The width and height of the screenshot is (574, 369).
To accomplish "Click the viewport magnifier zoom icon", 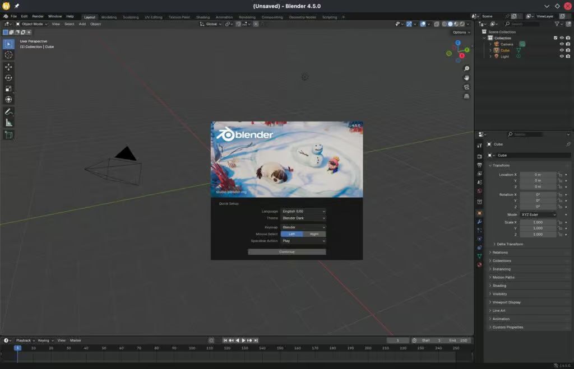I will point(466,68).
